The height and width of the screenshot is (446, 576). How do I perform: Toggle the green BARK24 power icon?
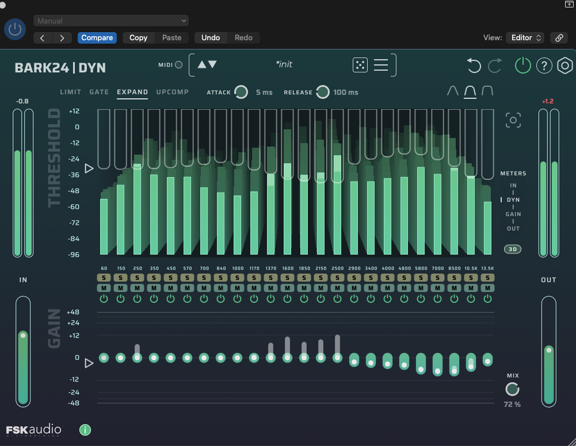(522, 66)
